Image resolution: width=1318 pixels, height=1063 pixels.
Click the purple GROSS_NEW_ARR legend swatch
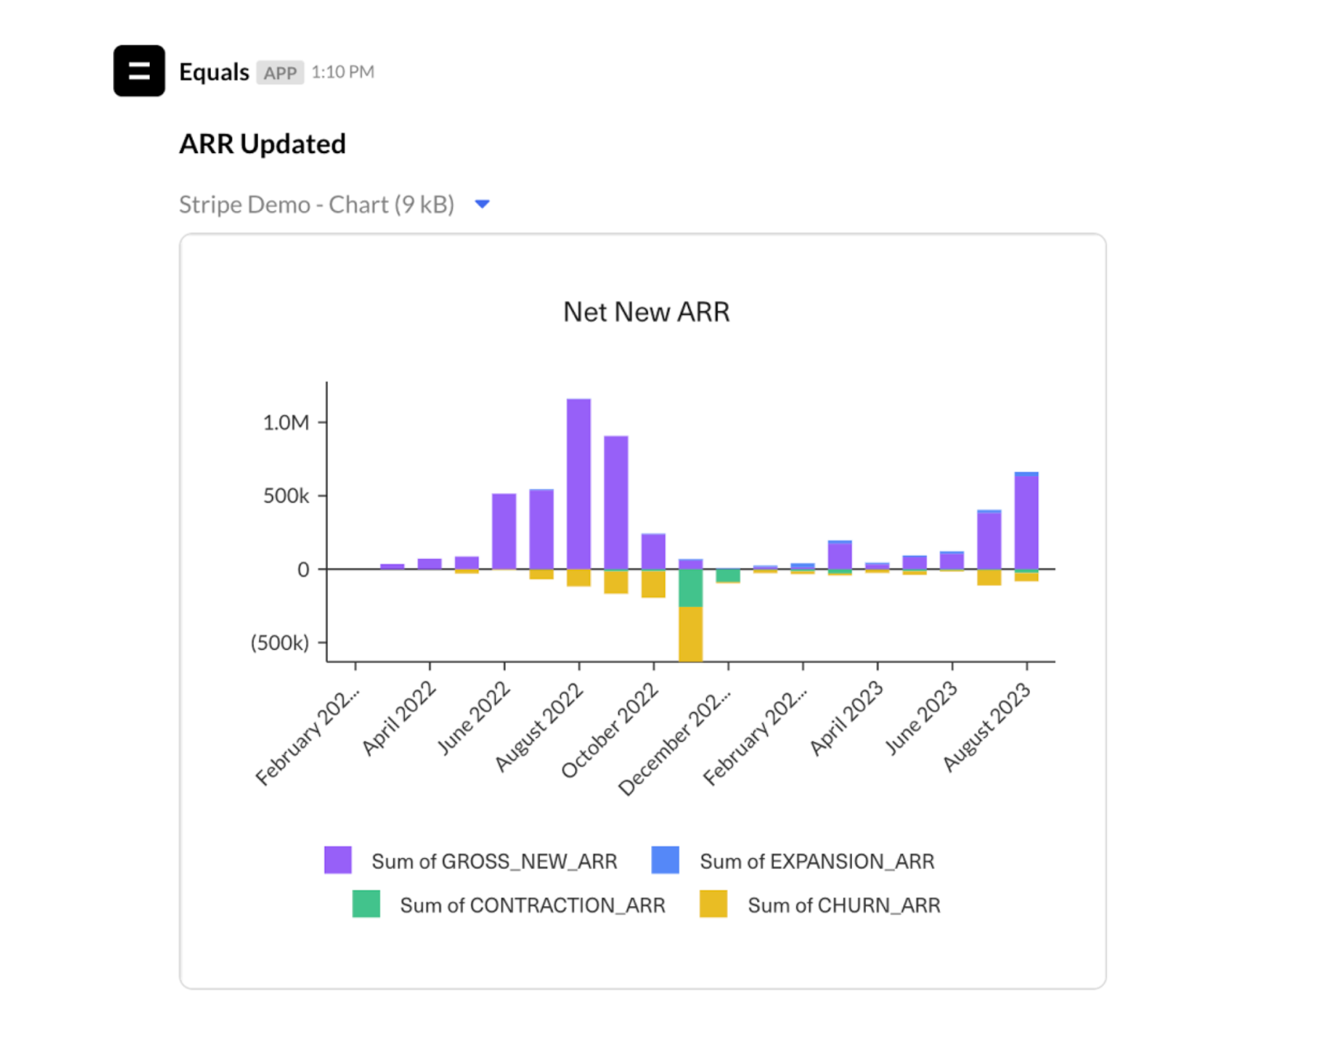point(338,860)
